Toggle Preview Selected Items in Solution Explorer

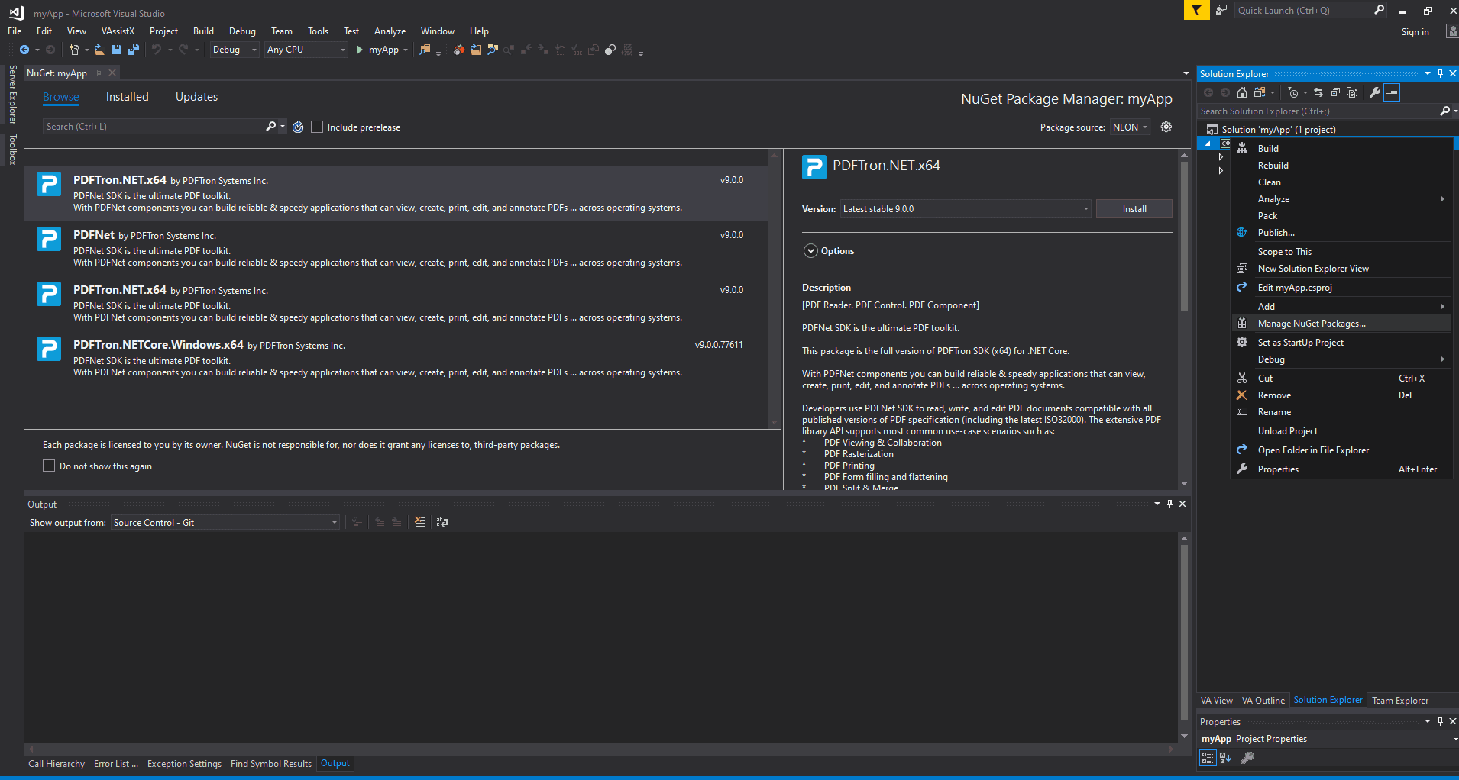(x=1393, y=92)
